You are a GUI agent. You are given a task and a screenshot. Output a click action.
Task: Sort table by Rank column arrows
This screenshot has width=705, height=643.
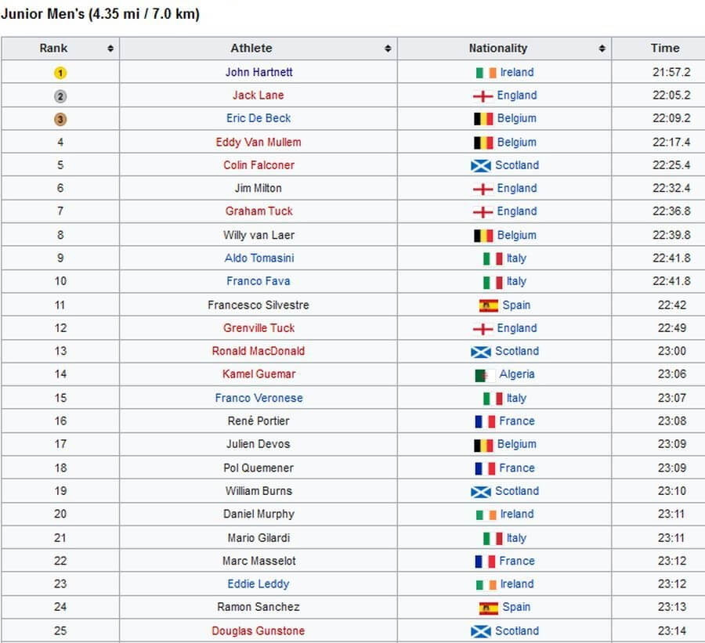tap(110, 48)
